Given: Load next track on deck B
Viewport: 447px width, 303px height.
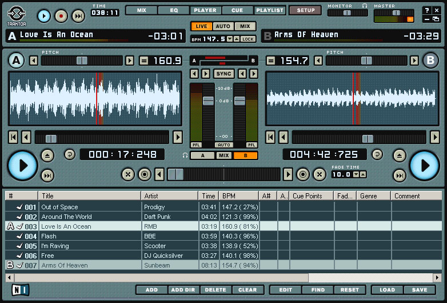Looking at the screenshot, I should tap(400, 176).
